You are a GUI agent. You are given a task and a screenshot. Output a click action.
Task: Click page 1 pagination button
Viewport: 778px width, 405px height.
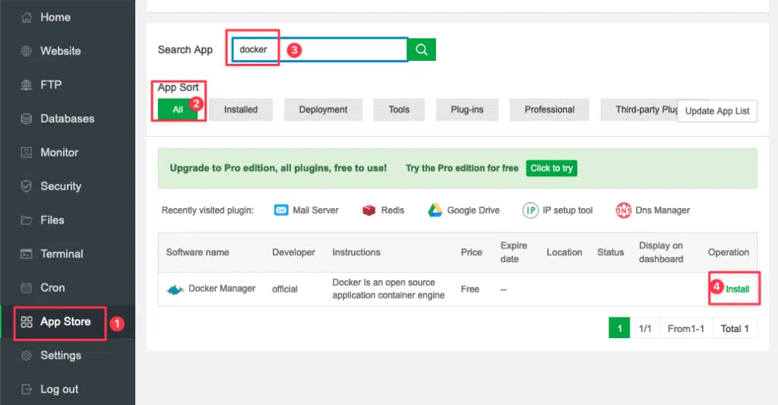[x=619, y=328]
